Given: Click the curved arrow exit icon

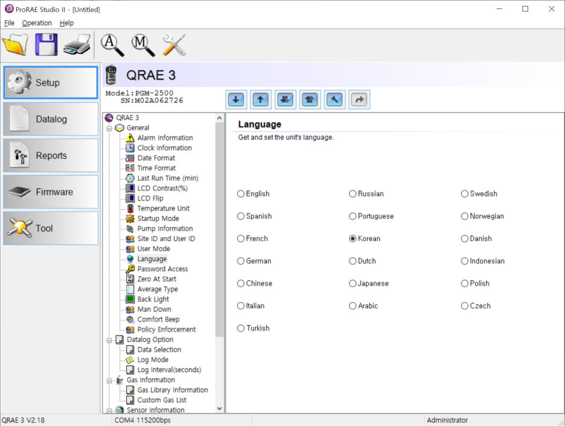Looking at the screenshot, I should click(359, 100).
